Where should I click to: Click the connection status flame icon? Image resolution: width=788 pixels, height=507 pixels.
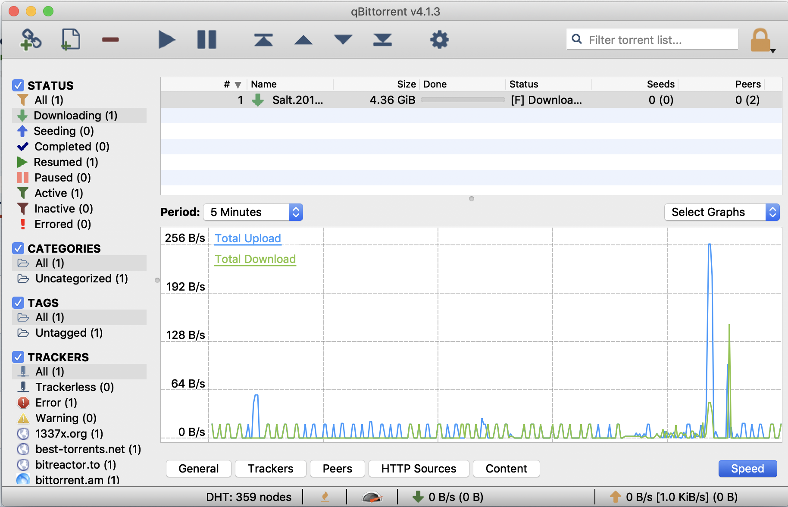325,497
